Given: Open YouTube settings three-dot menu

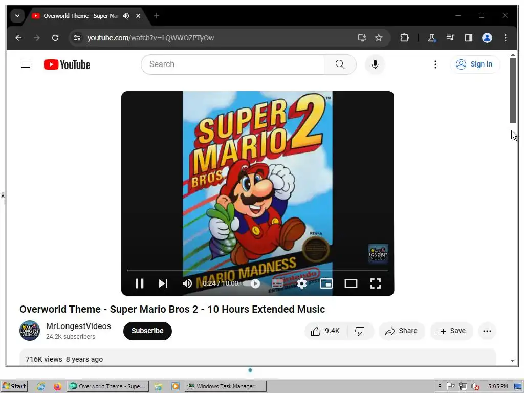Looking at the screenshot, I should [x=435, y=64].
